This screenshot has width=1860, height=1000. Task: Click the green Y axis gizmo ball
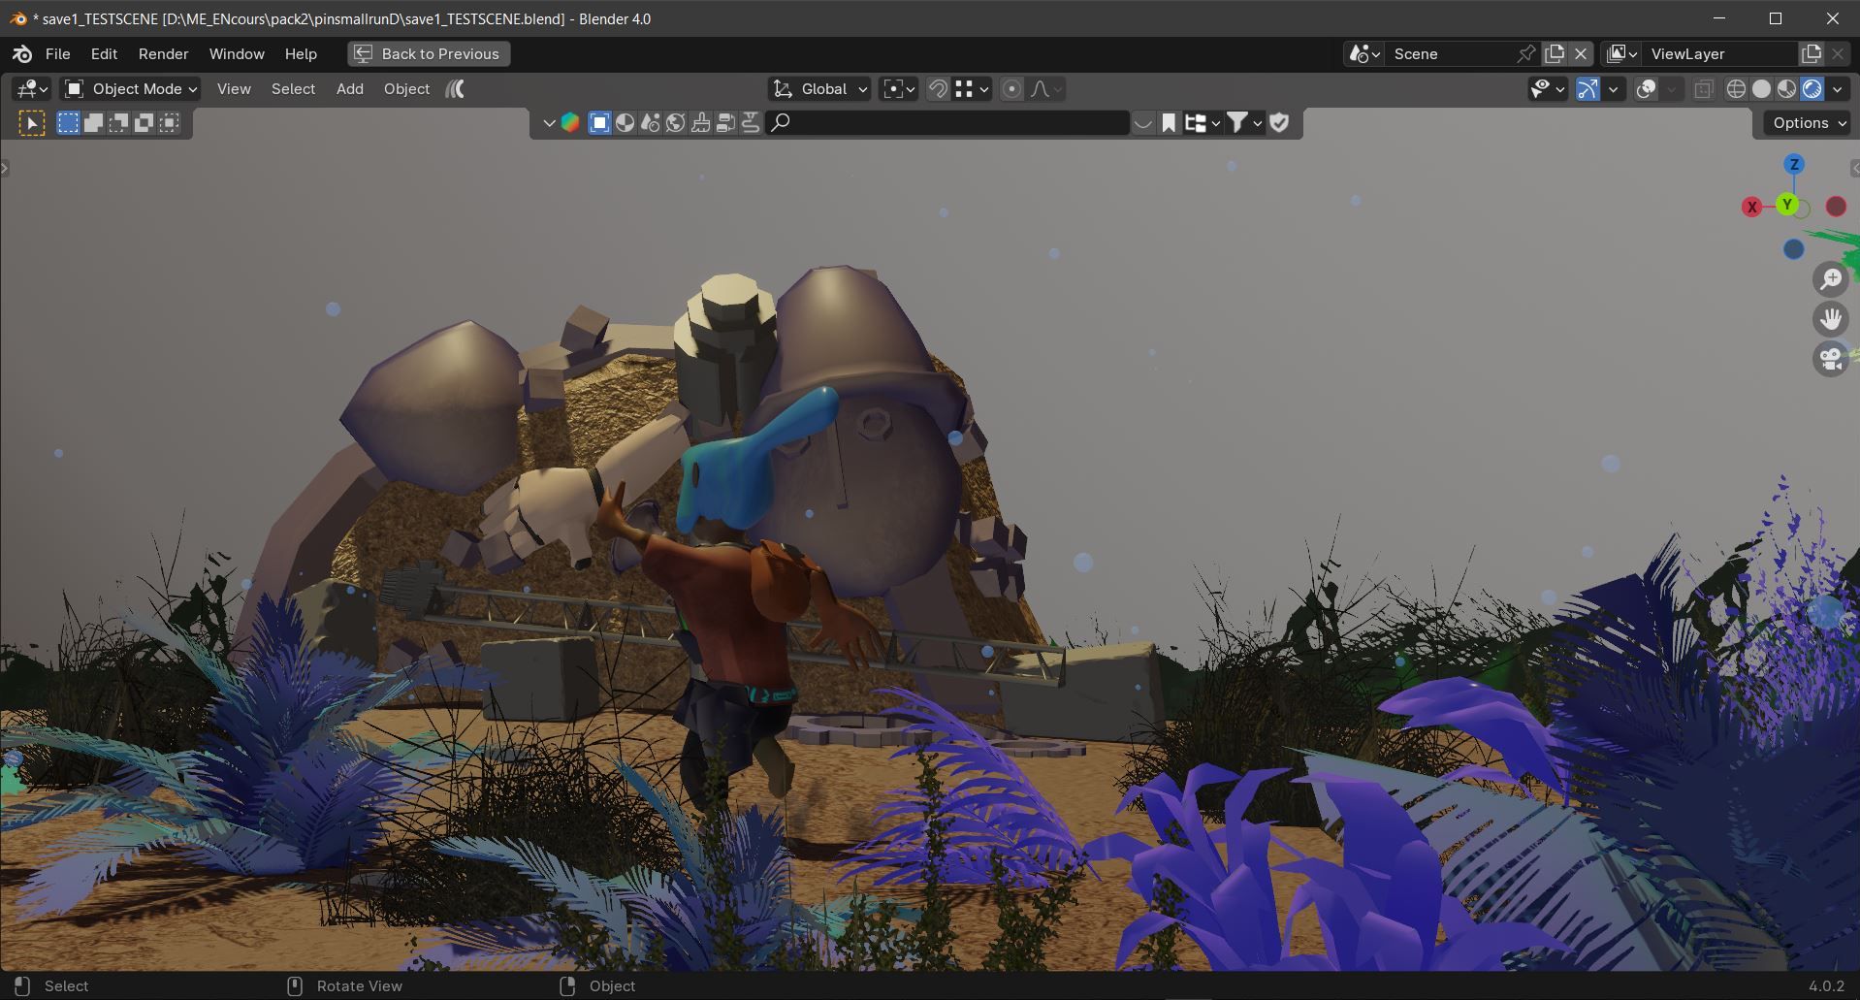point(1786,205)
